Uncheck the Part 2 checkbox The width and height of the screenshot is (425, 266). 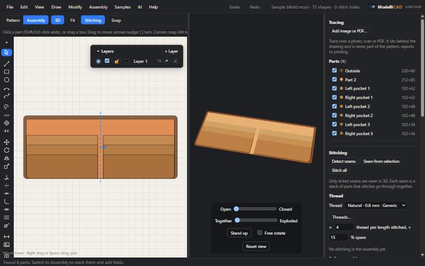pos(335,79)
